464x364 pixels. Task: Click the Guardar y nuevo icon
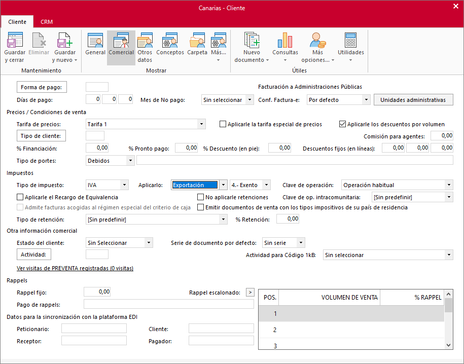tap(65, 40)
